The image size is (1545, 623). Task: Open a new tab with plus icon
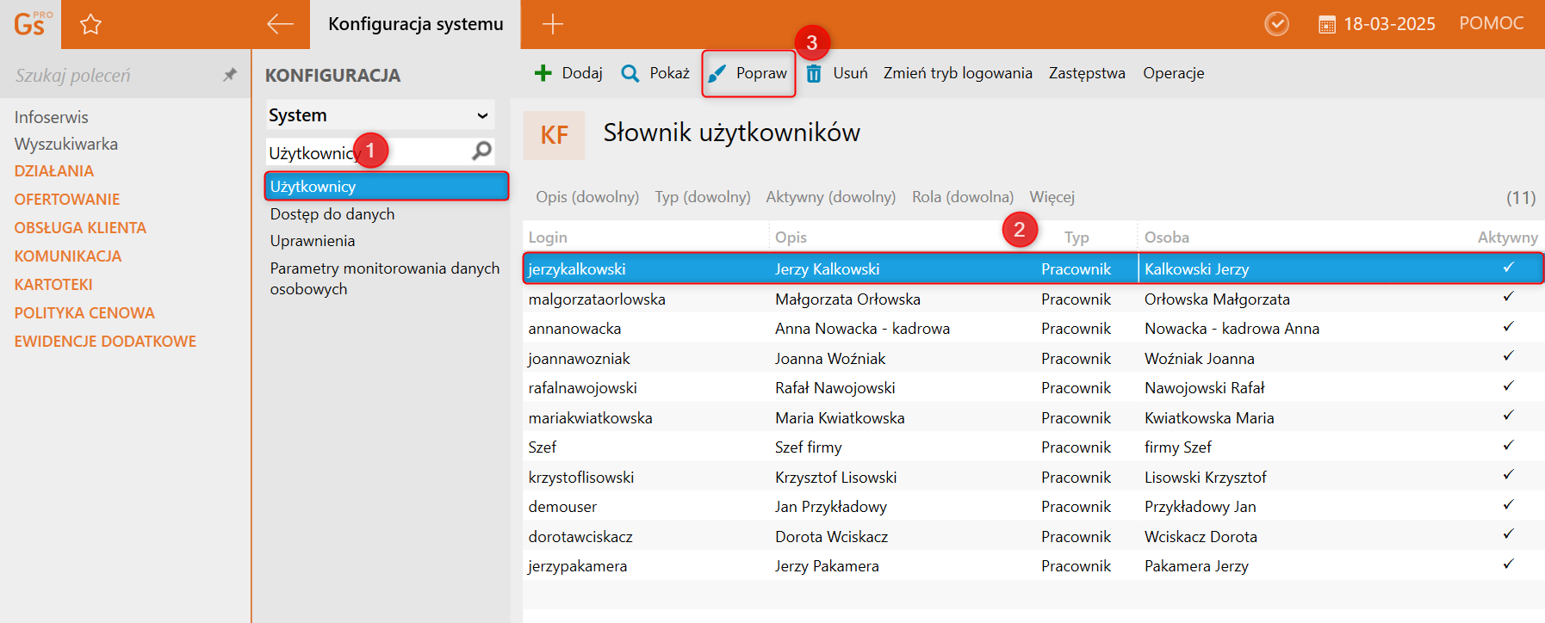553,24
